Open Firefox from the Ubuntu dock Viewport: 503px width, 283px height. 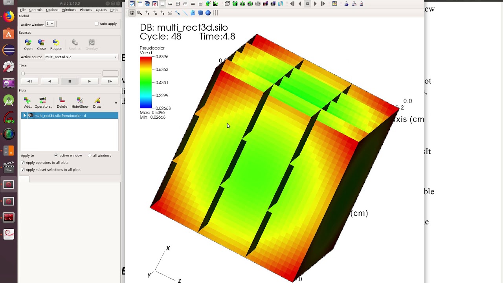(x=9, y=16)
